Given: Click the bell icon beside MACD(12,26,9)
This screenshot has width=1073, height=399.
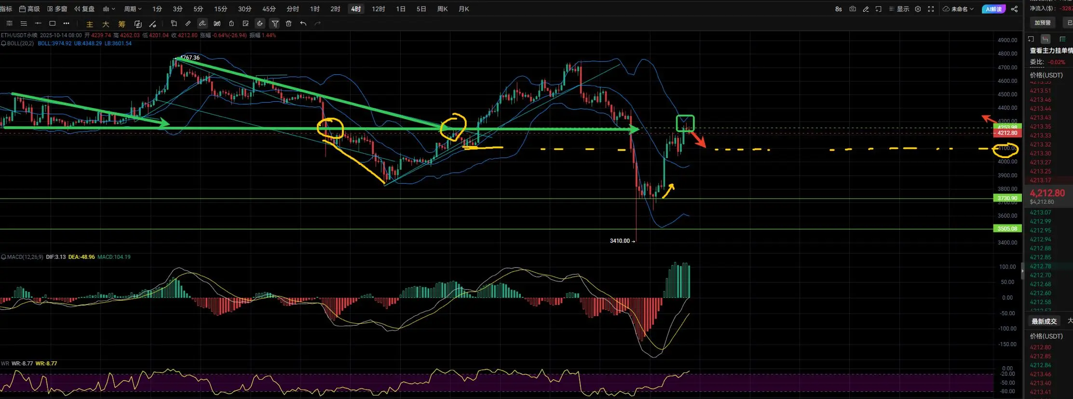Looking at the screenshot, I should [x=3, y=257].
